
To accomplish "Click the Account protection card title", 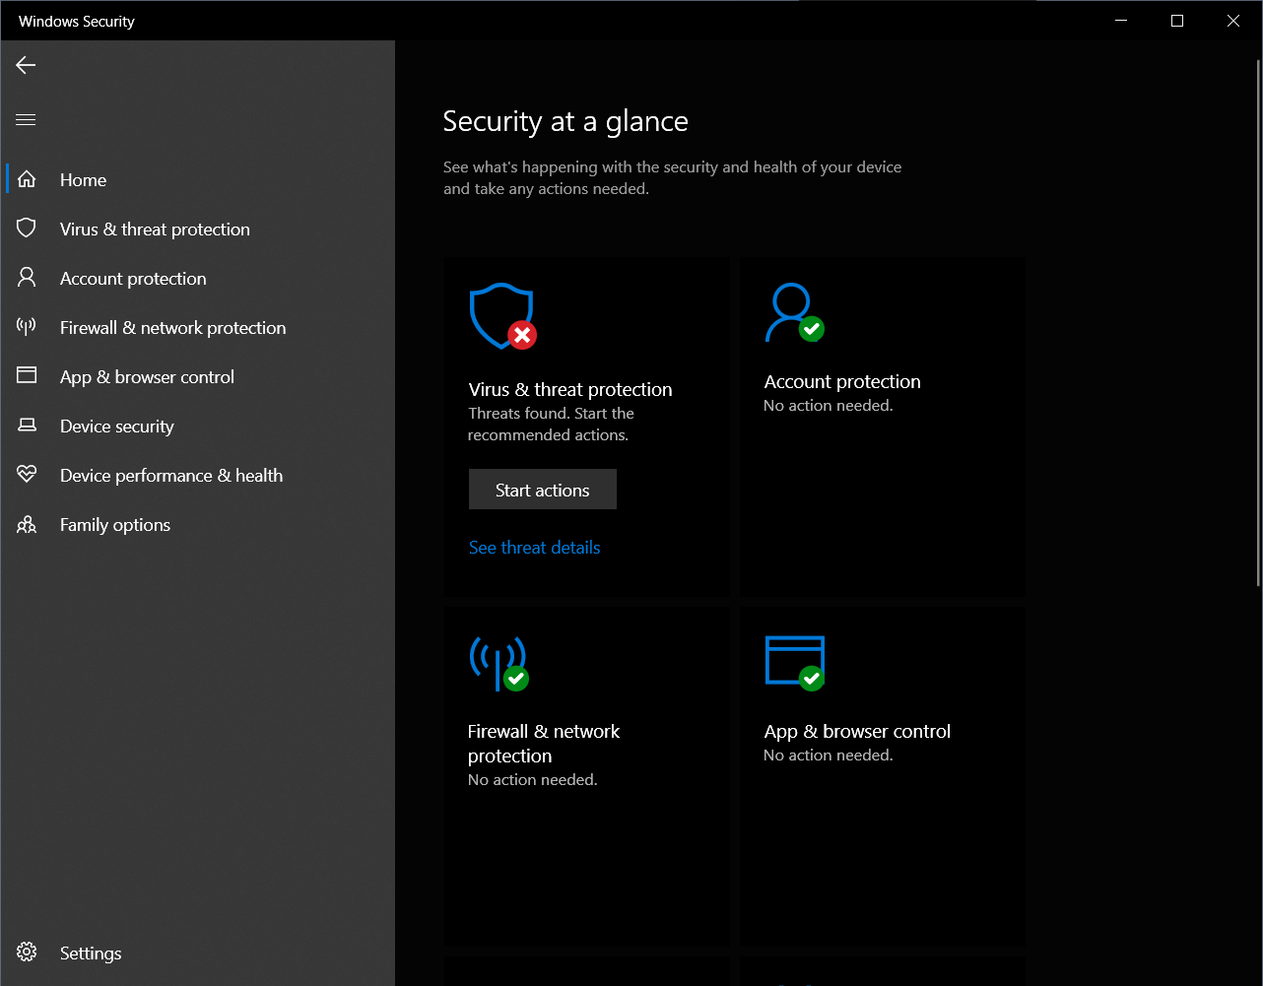I will point(842,381).
